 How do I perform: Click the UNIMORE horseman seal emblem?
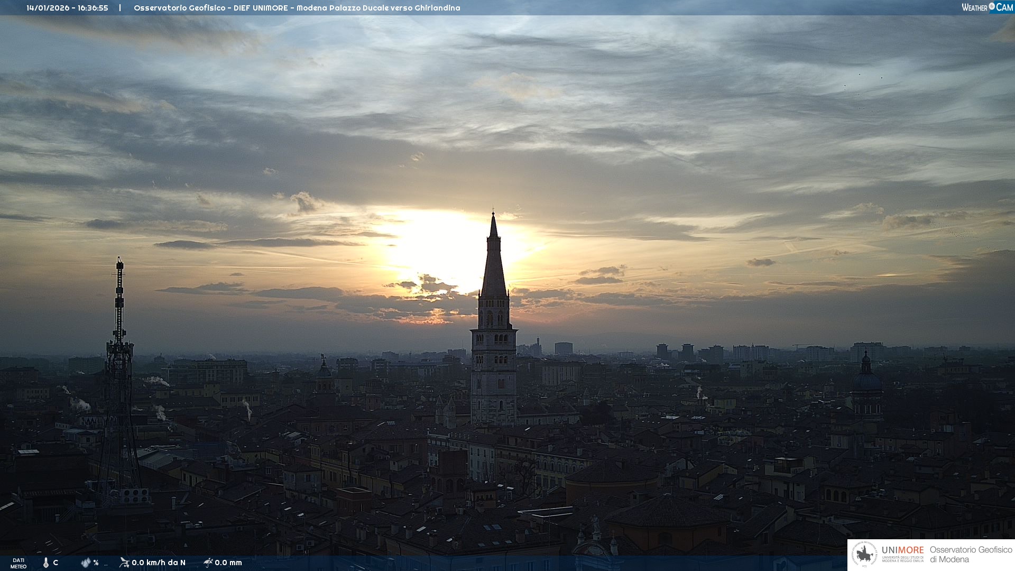(865, 555)
